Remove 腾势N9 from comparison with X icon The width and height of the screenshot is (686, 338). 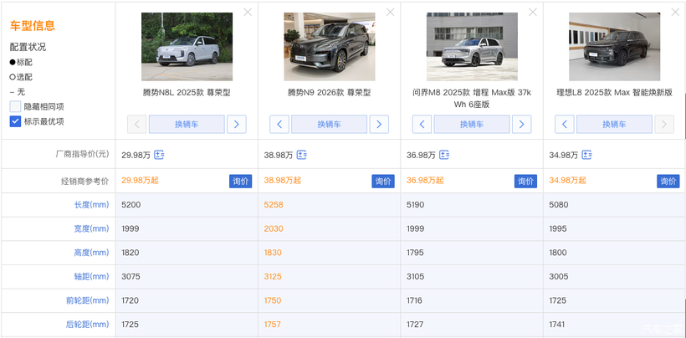point(390,13)
